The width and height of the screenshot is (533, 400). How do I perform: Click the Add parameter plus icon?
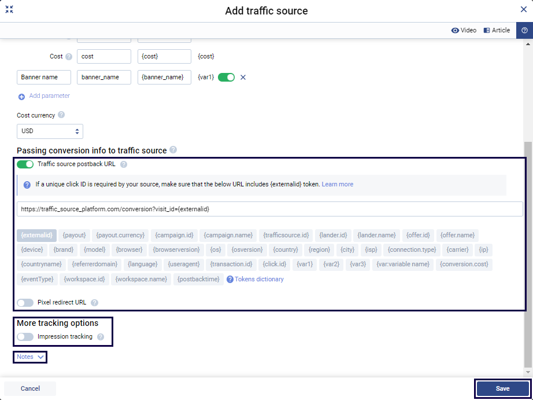point(21,96)
